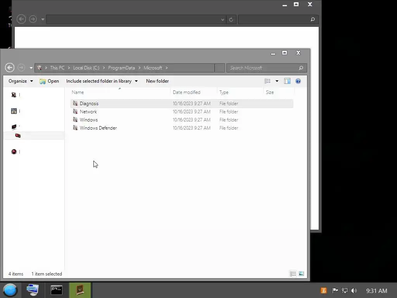Open the network tray icon
The height and width of the screenshot is (298, 397).
[x=344, y=290]
